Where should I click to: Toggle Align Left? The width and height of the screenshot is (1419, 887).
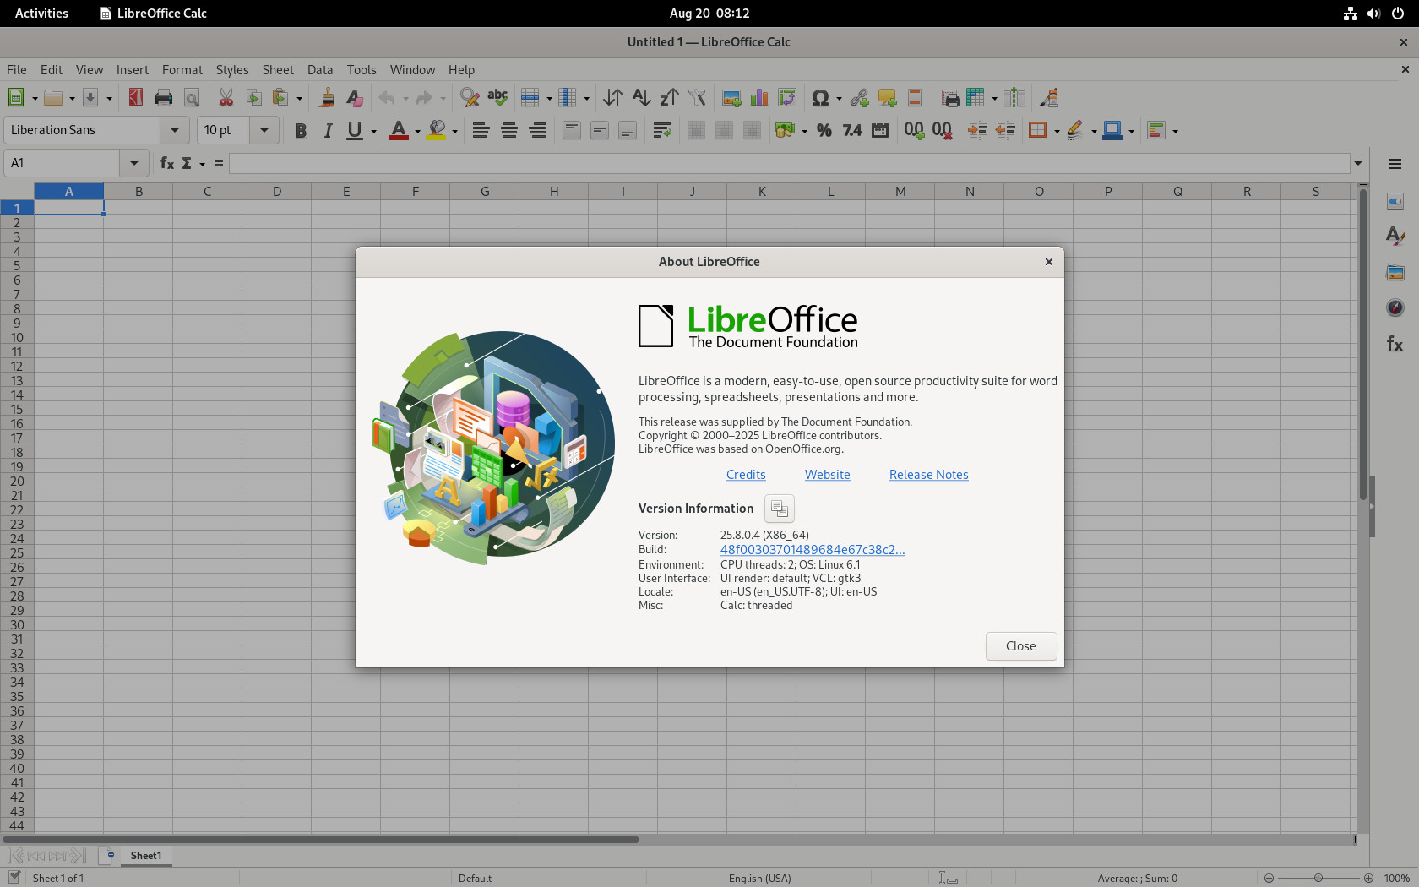(x=481, y=130)
